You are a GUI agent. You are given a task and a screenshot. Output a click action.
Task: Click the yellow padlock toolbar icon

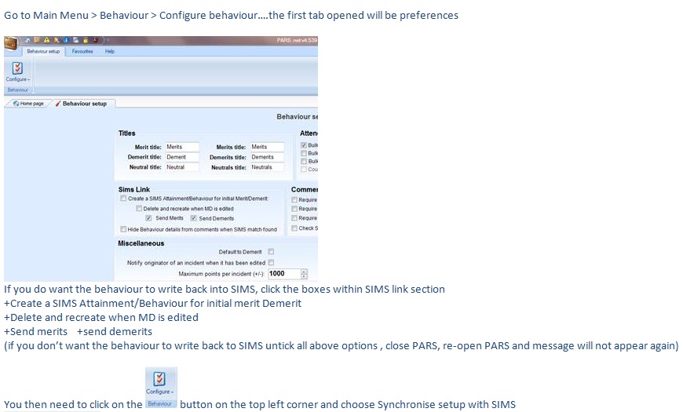point(86,40)
